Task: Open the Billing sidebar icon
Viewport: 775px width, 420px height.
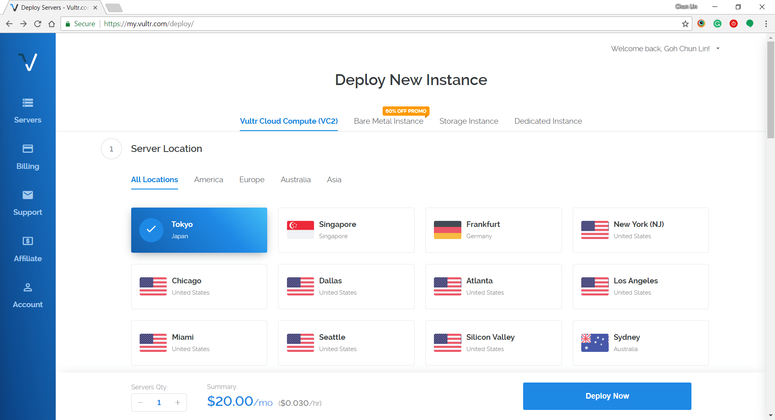Action: point(27,149)
